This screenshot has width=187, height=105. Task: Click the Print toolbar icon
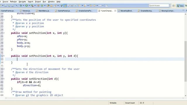[12, 6]
